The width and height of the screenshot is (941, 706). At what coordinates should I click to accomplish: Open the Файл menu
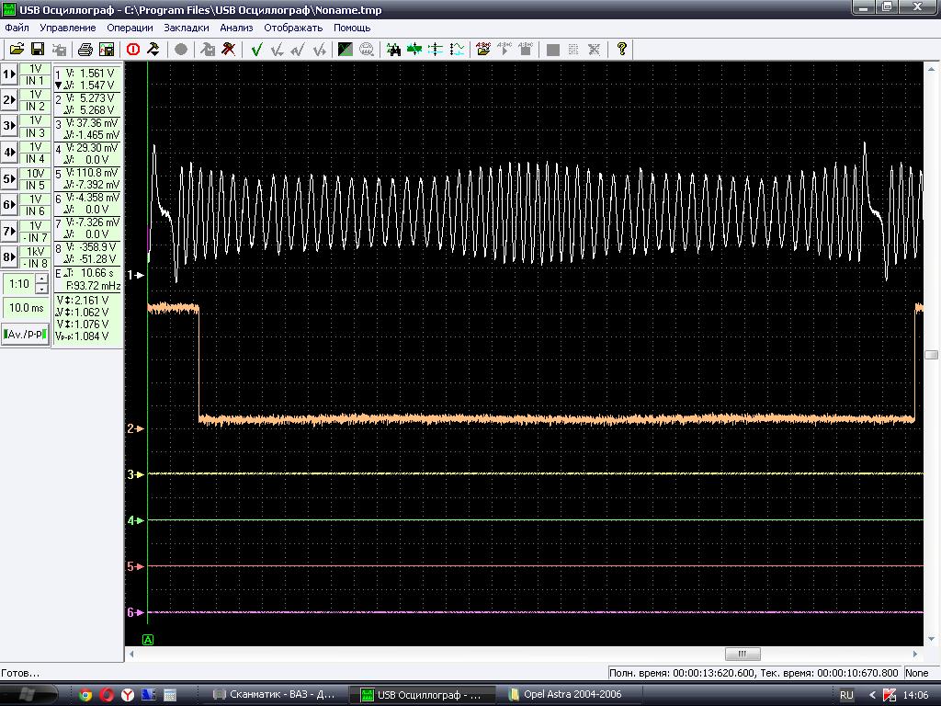[17, 28]
